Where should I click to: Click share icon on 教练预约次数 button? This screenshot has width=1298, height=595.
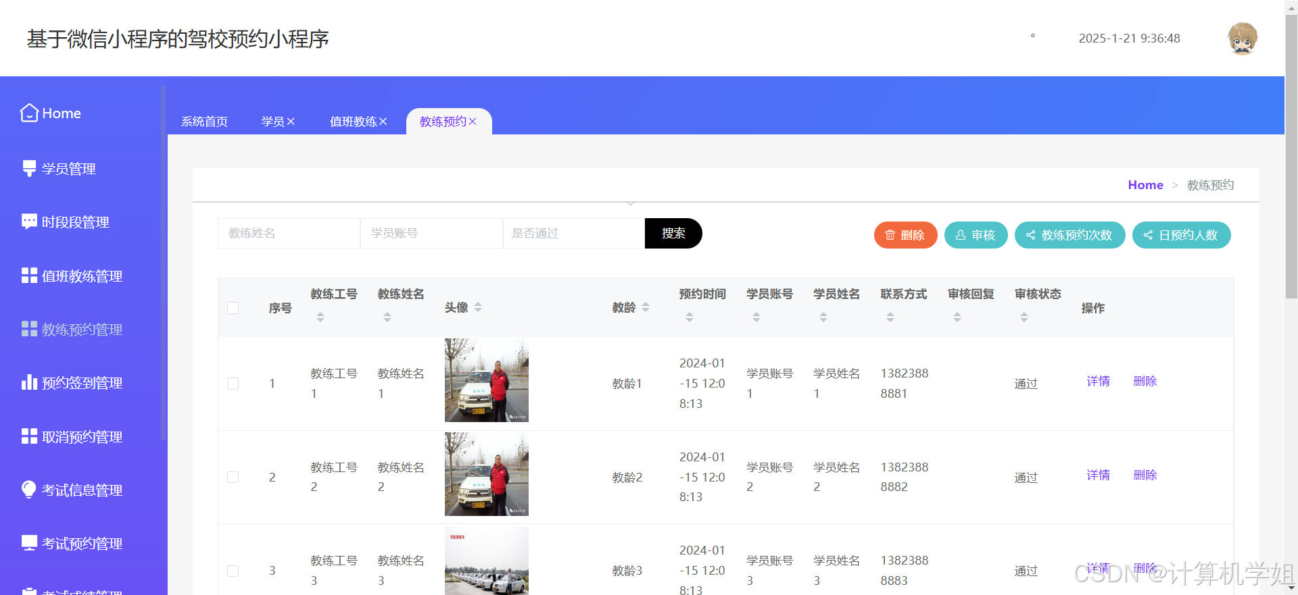click(x=1031, y=235)
